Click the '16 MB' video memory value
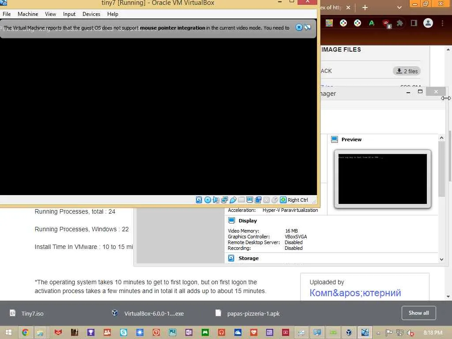 pos(291,231)
